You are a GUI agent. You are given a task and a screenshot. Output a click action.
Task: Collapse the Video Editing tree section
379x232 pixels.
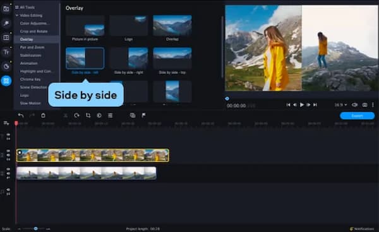[17, 15]
